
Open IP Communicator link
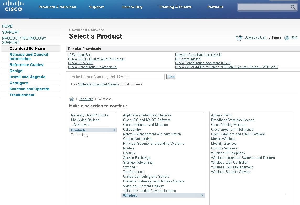coord(188,59)
